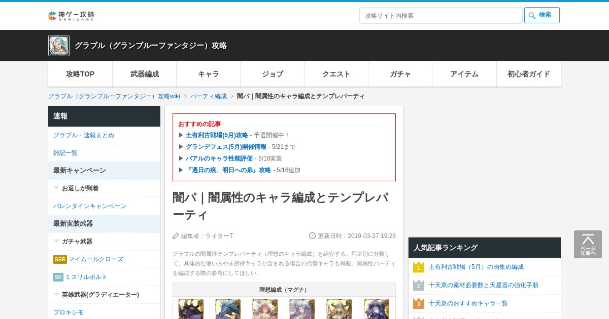Screen dimensions: 609x319
Task: Open グランデフェス(5月)開催情報 article
Action: tap(226, 147)
